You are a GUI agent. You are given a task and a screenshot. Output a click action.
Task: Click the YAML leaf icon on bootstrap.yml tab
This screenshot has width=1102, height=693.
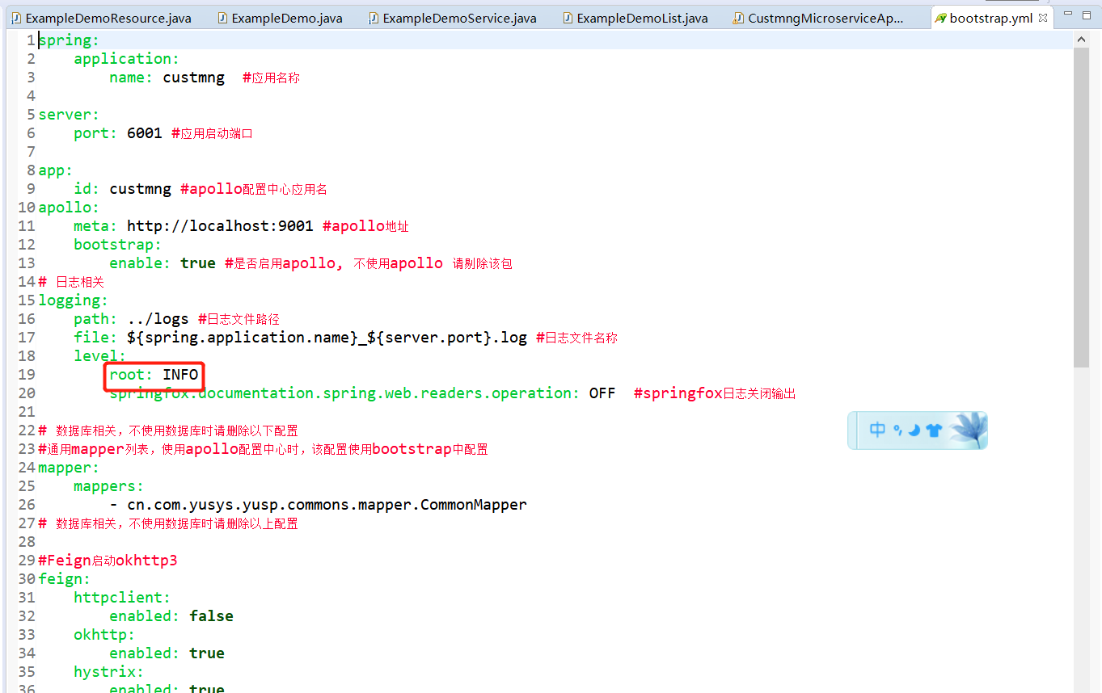(x=940, y=16)
